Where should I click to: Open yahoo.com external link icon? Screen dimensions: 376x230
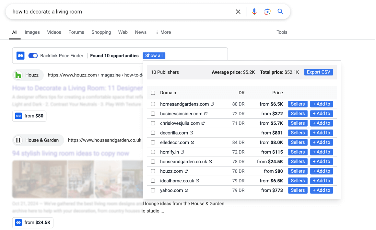tap(186, 190)
